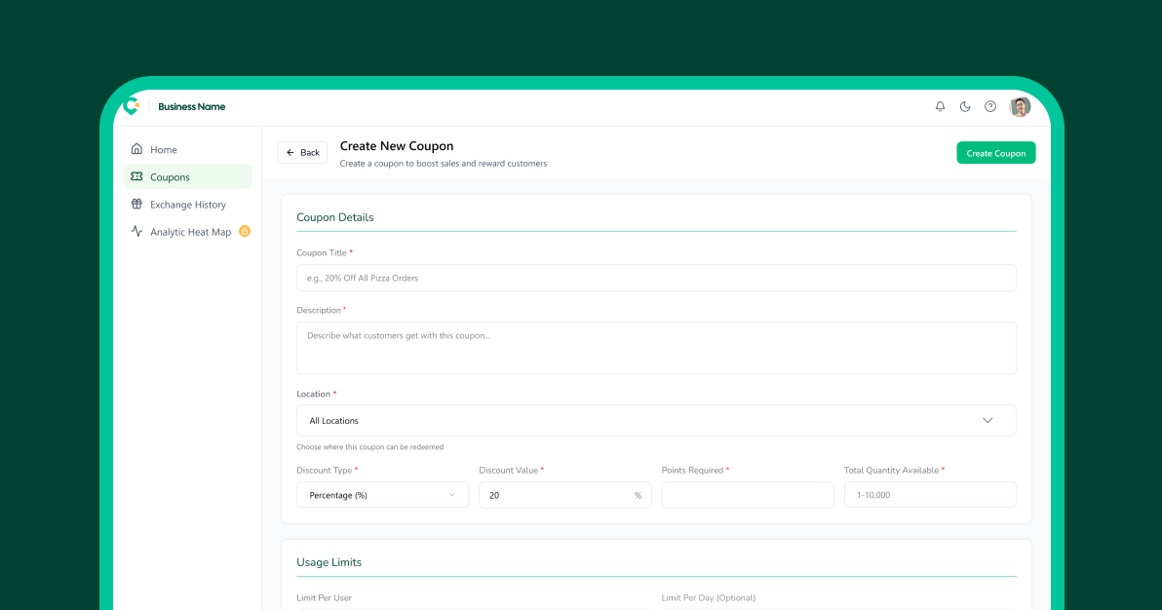This screenshot has height=610, width=1162.
Task: Click the percent symbol in Discount Value
Action: coord(638,495)
